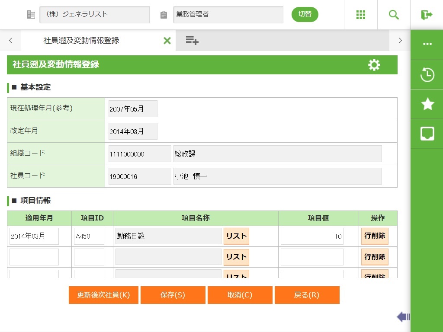Screen dimensions: 443x332
Task: Click the 項目値 field containing 10
Action: tap(312, 236)
